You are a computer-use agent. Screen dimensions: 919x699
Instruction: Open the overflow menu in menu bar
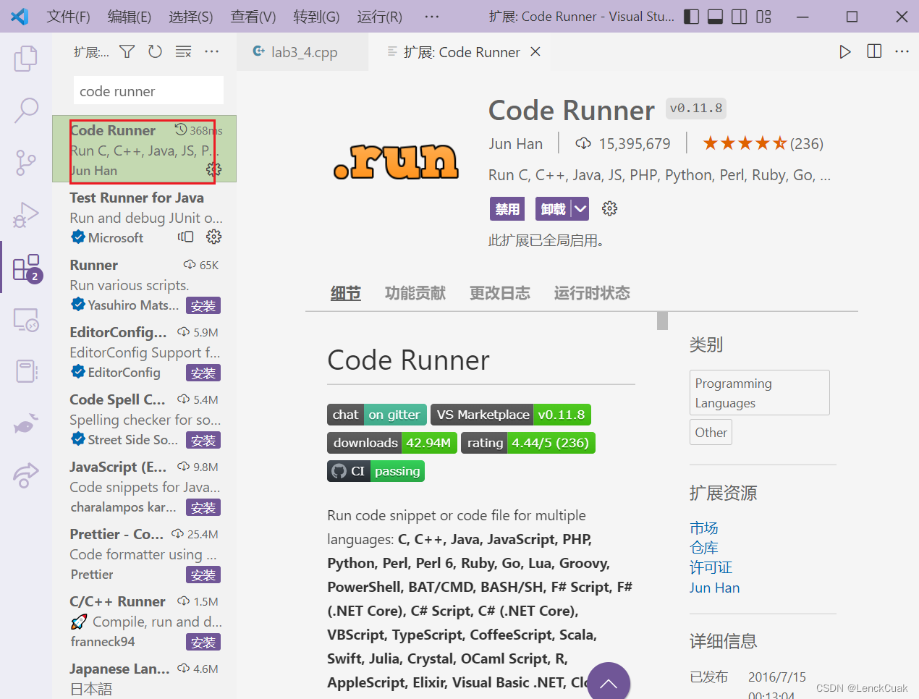432,17
